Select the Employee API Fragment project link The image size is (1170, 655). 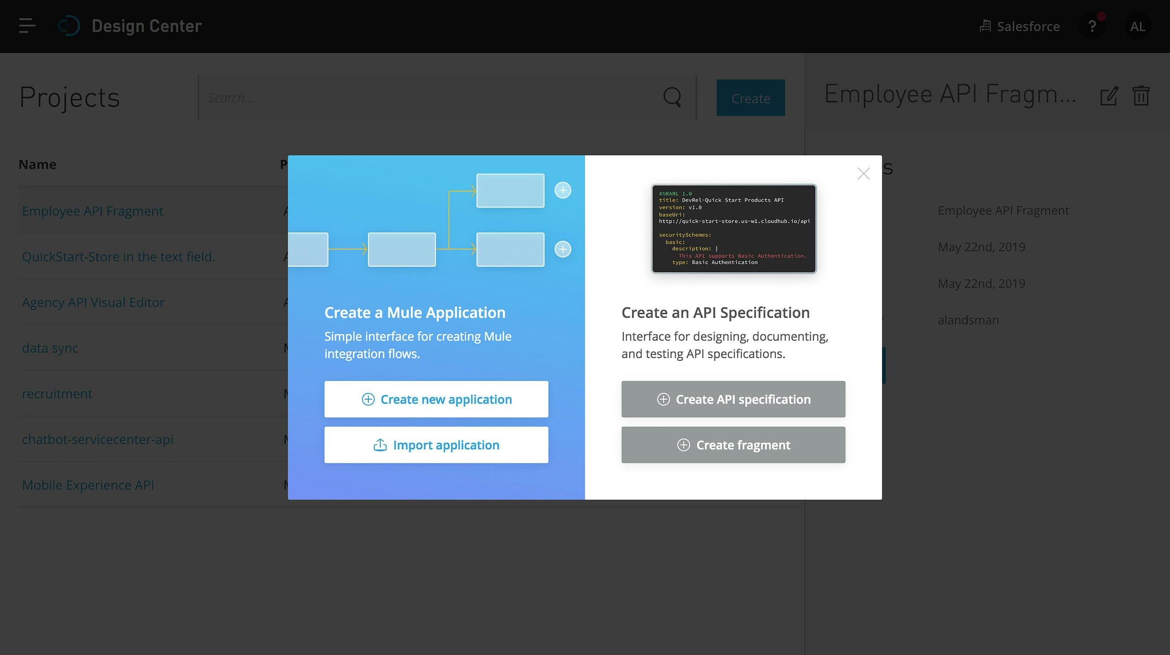pyautogui.click(x=92, y=210)
